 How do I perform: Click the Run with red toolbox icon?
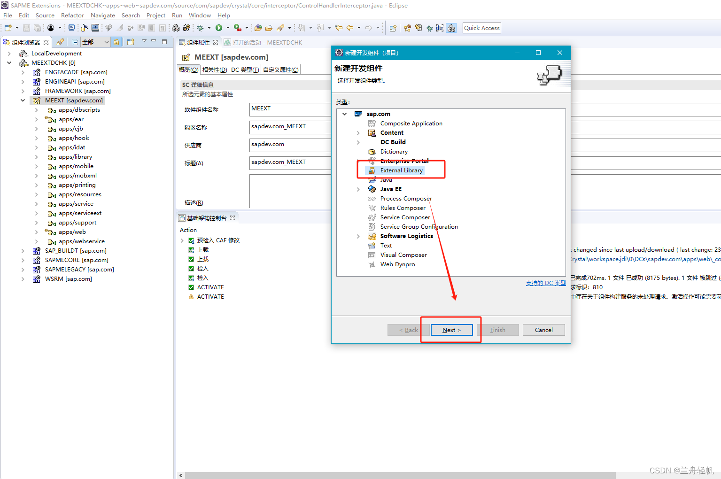pyautogui.click(x=238, y=28)
